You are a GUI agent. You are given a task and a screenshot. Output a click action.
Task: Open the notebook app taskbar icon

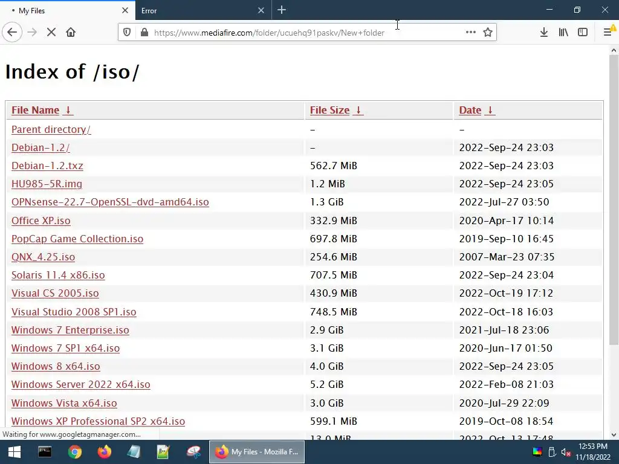(134, 452)
